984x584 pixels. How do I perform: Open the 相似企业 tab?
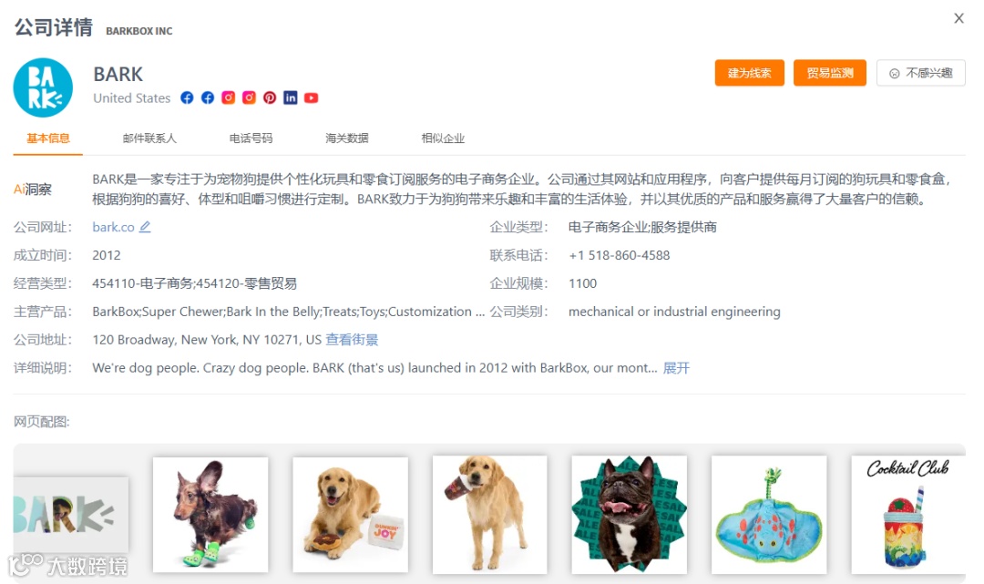pyautogui.click(x=443, y=138)
